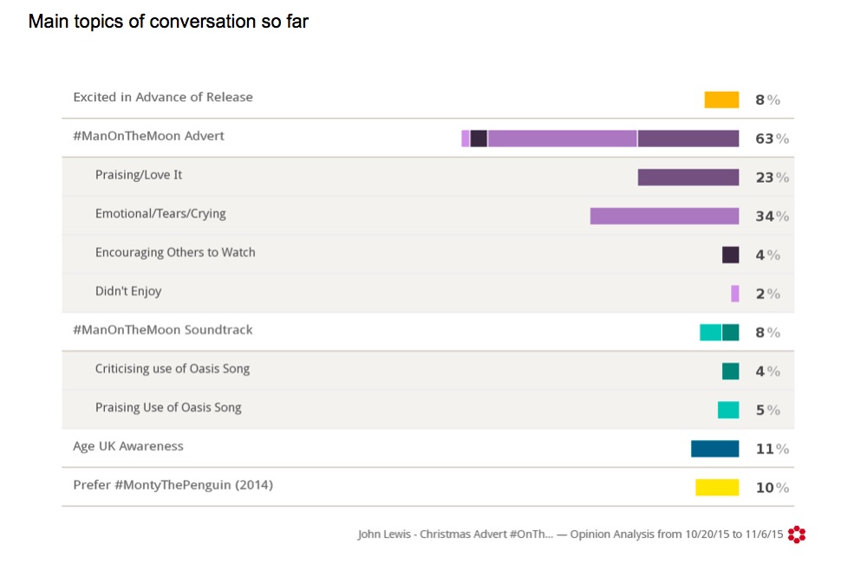Select the Didn't Enjoy light purple swatch
The width and height of the screenshot is (841, 563).
click(x=735, y=294)
